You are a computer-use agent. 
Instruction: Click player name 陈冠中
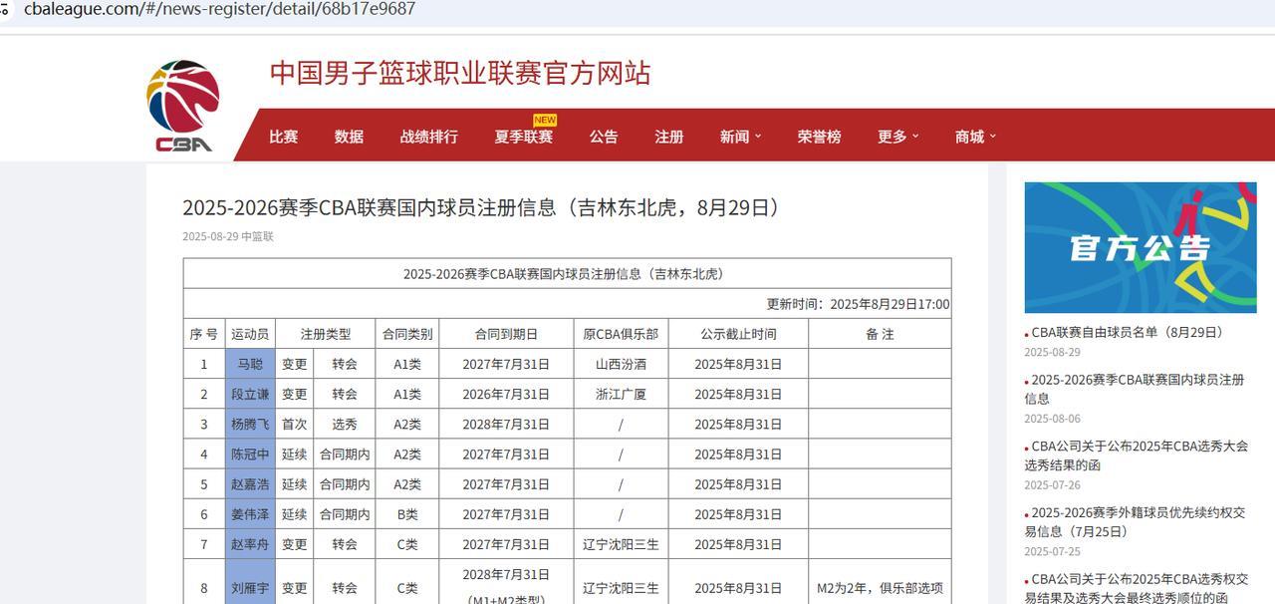click(250, 454)
